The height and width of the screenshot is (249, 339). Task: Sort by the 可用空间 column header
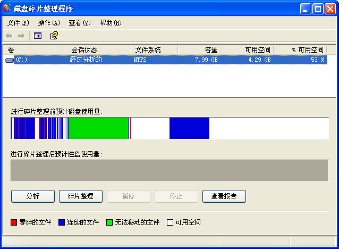[247, 50]
